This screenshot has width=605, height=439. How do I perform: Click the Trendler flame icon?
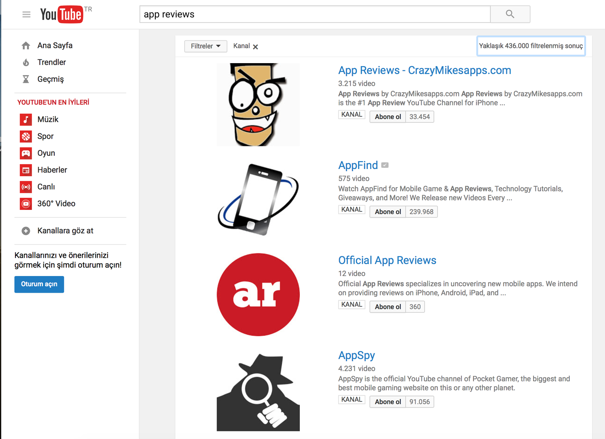click(26, 62)
